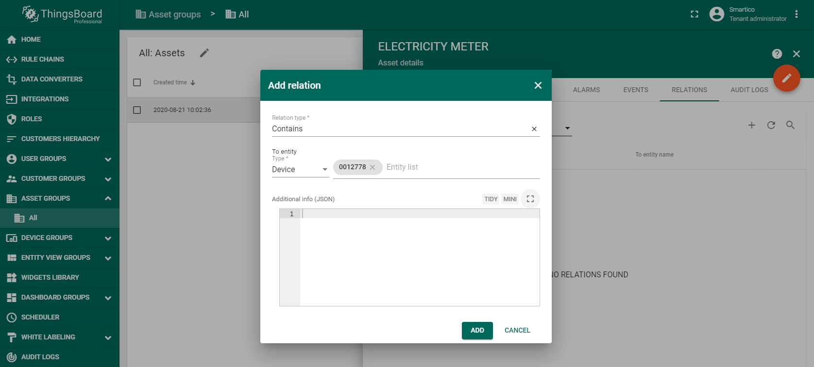Click into the Entity list input field
This screenshot has width=814, height=367.
click(x=460, y=167)
